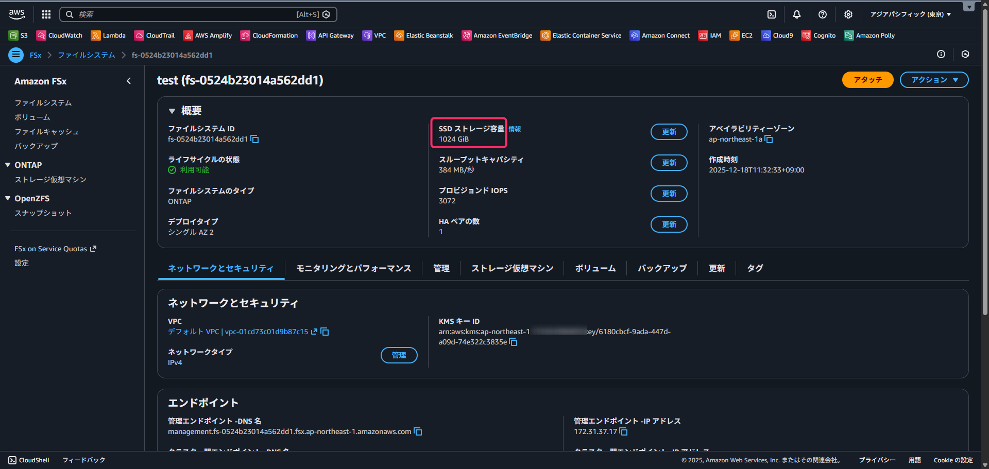This screenshot has width=989, height=469.
Task: Copy the KMS key ARN
Action: (513, 342)
